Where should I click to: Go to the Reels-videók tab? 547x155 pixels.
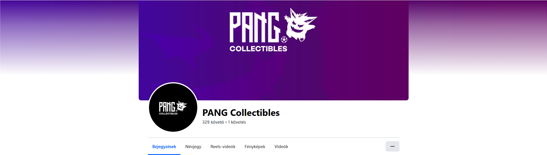(223, 147)
